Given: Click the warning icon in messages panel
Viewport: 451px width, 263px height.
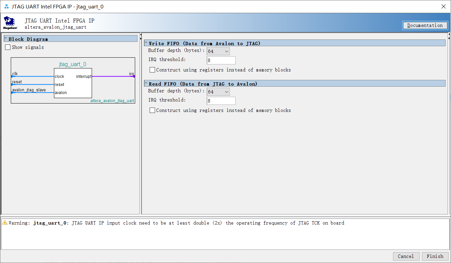Looking at the screenshot, I should (x=5, y=223).
